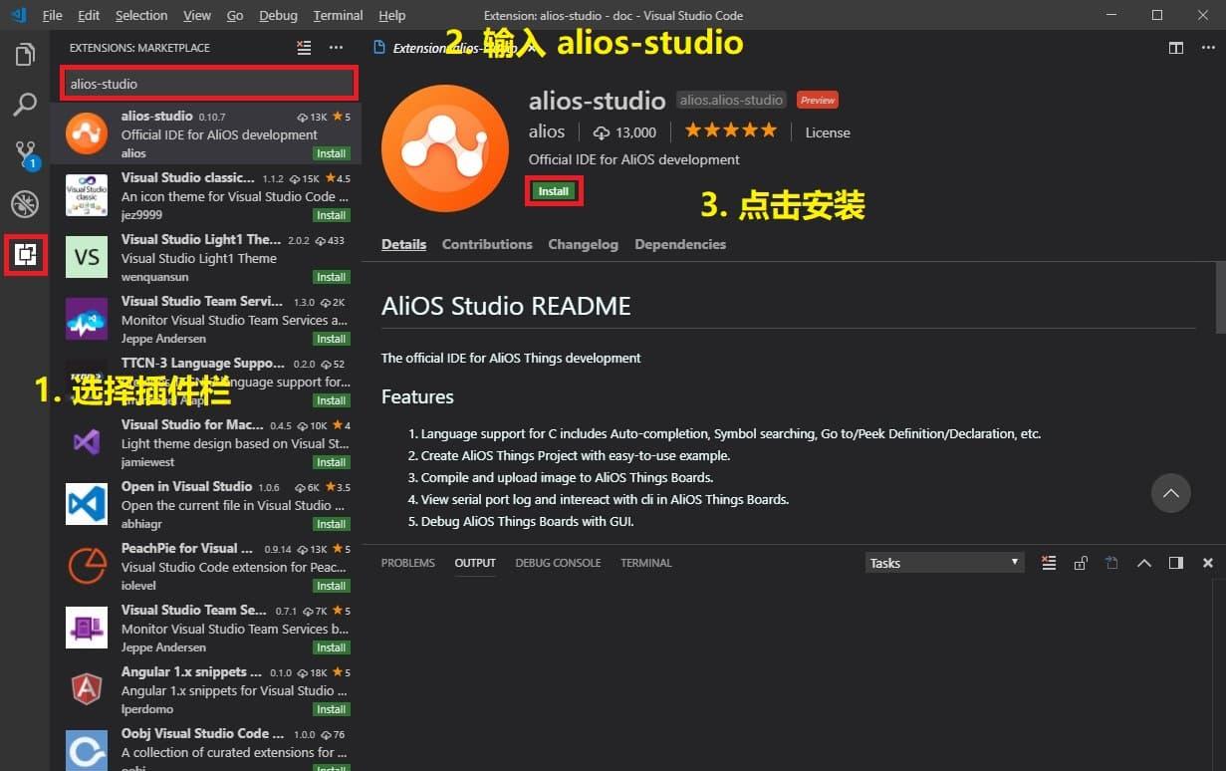This screenshot has width=1226, height=771.
Task: Switch to the Dependencies tab
Action: pyautogui.click(x=680, y=244)
